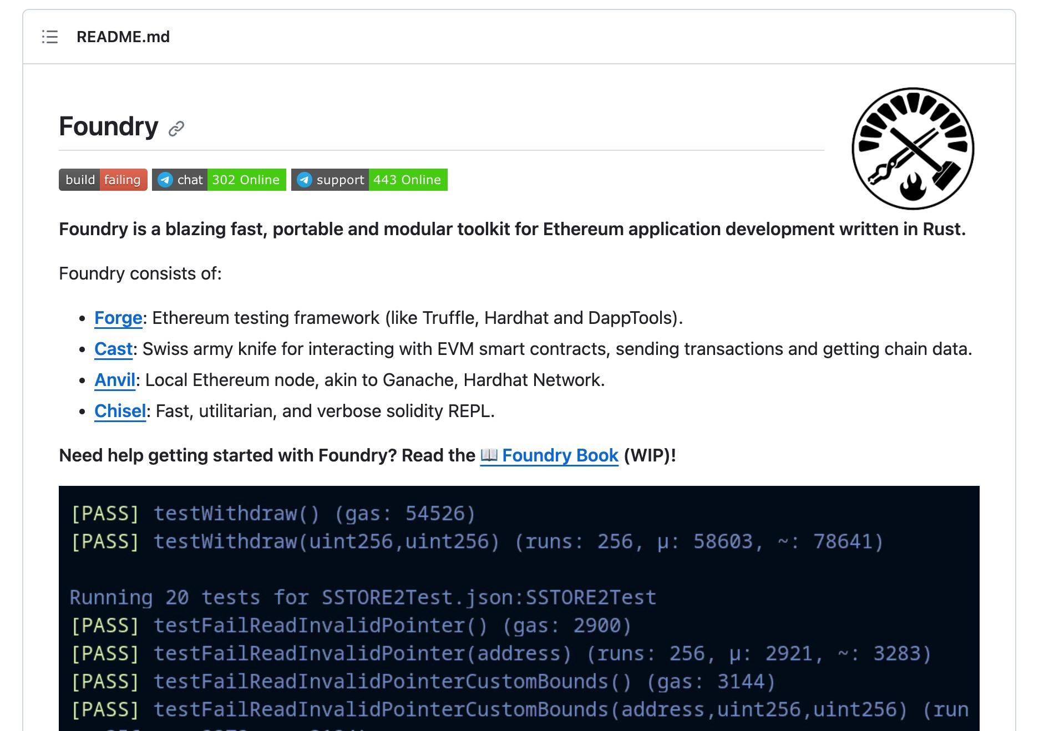Click the build badge label
Image resolution: width=1039 pixels, height=731 pixels.
80,180
